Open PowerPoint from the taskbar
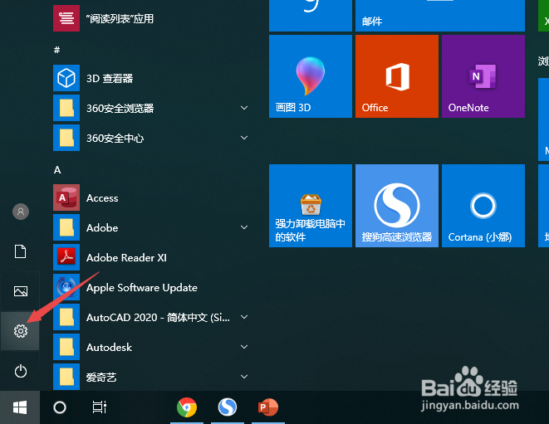 [267, 407]
